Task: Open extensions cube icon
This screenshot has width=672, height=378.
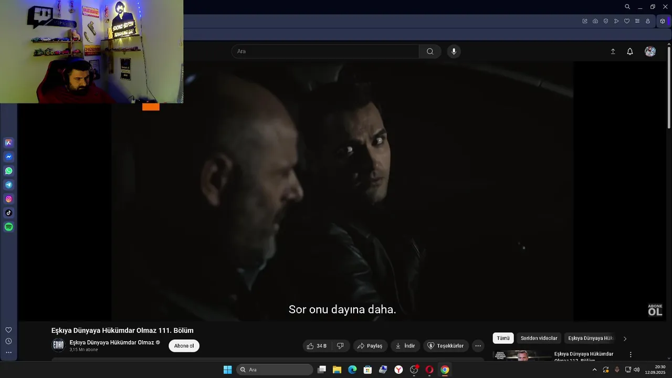Action: pos(663,21)
